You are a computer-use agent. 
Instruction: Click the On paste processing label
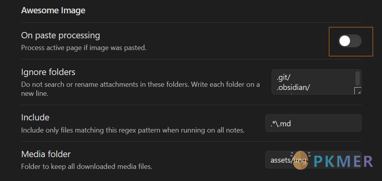pos(60,36)
